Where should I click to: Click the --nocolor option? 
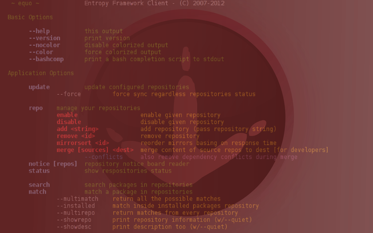(x=44, y=45)
